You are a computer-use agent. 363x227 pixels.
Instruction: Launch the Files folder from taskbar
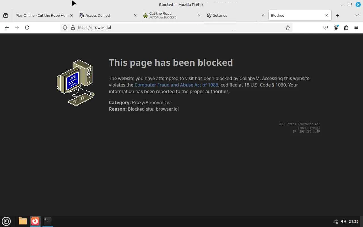(23, 221)
